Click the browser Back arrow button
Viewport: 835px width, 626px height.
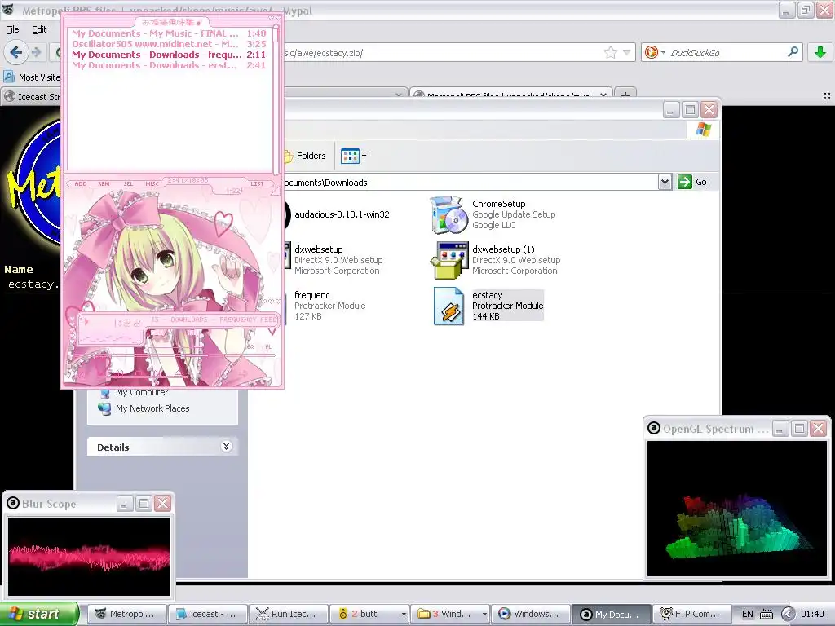(x=15, y=52)
